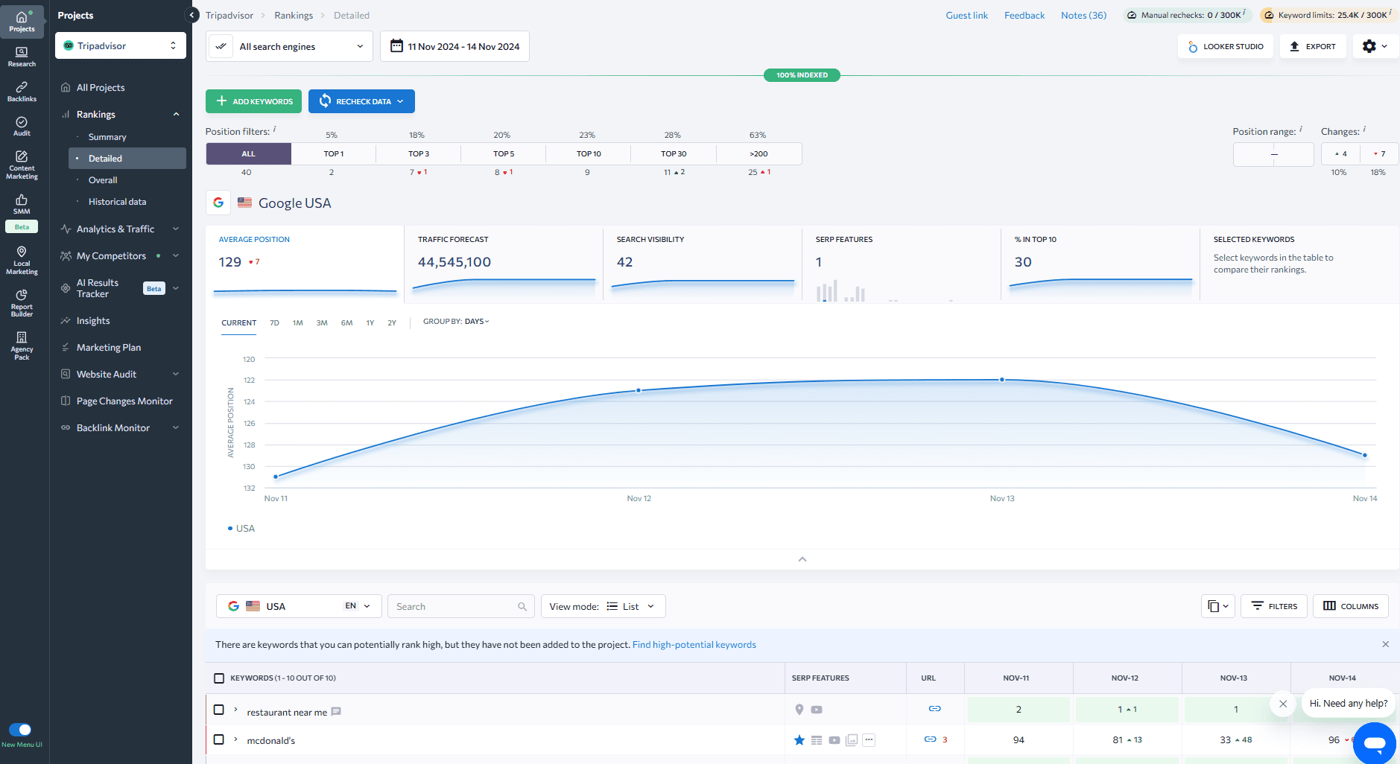This screenshot has width=1400, height=764.
Task: Click the copy keywords icon near Filters
Action: [x=1217, y=606]
